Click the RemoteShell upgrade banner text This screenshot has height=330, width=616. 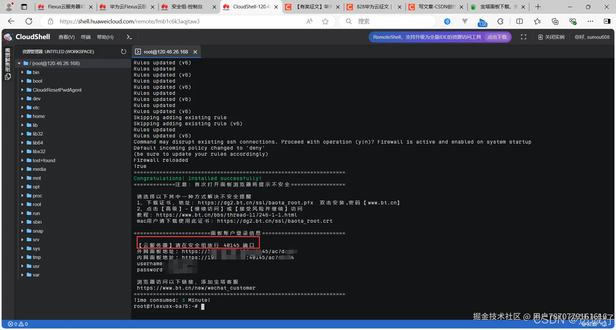point(427,37)
